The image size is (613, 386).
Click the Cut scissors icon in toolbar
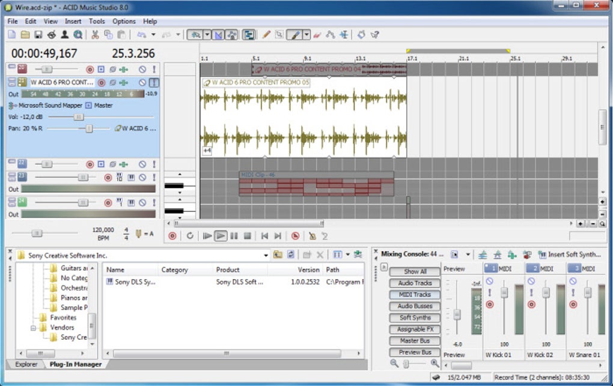[95, 35]
